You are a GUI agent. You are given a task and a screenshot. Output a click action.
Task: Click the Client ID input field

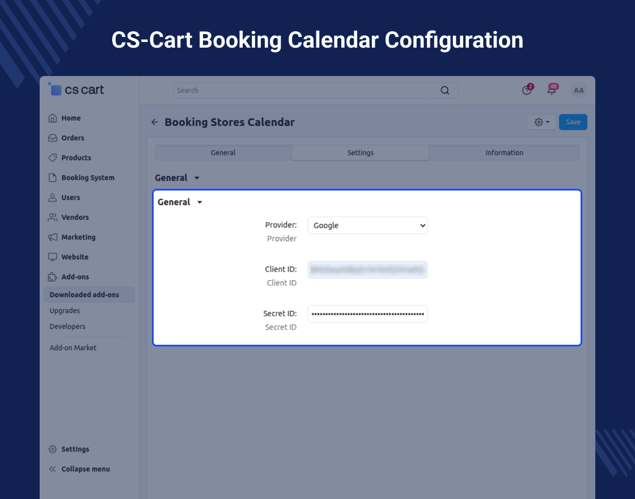click(367, 269)
